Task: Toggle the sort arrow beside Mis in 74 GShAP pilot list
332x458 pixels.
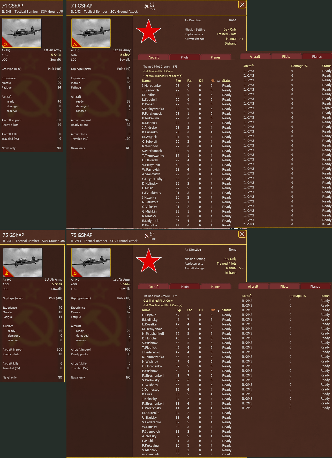Action: pyautogui.click(x=218, y=81)
